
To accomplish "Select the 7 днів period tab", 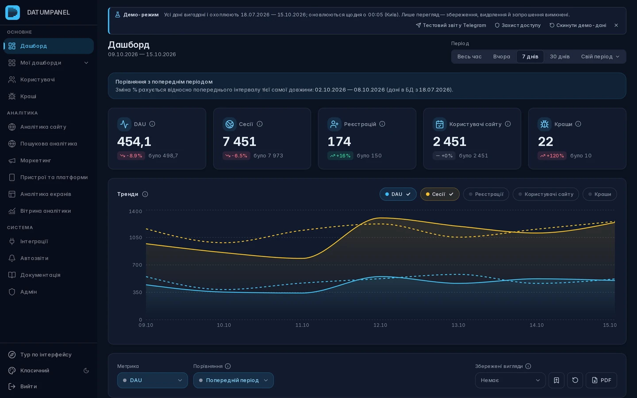I will 530,57.
